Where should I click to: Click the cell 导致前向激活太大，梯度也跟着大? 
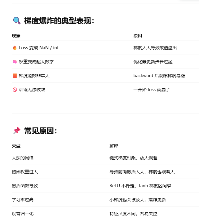click(x=142, y=172)
